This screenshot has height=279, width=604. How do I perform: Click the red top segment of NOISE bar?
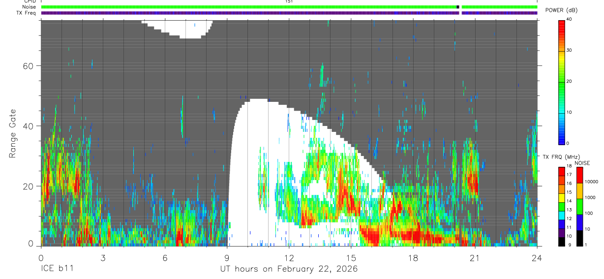580,175
